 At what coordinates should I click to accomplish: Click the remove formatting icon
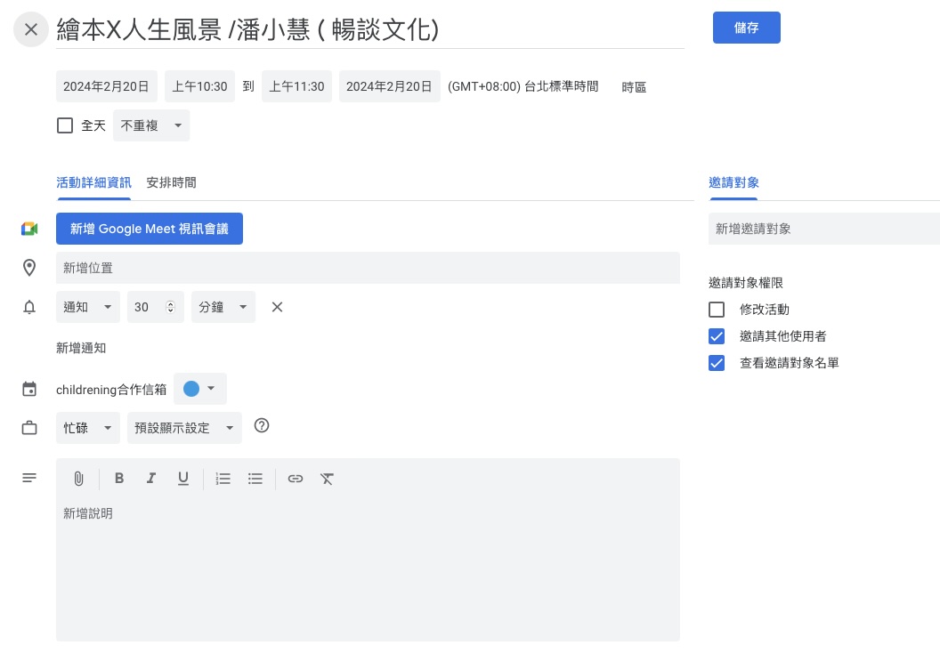[328, 479]
